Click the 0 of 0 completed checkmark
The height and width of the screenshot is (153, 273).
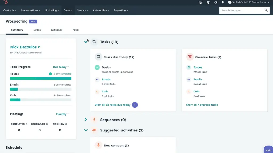(50, 74)
